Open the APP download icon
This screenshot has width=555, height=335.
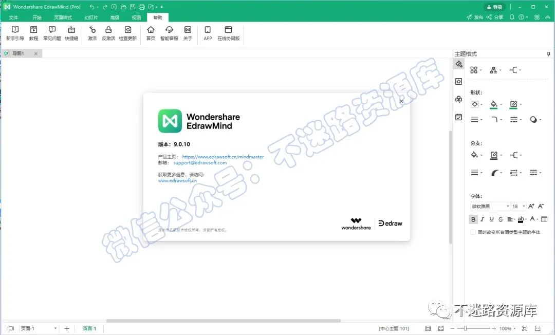208,33
